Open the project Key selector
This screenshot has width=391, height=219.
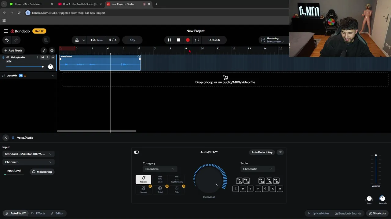(132, 40)
